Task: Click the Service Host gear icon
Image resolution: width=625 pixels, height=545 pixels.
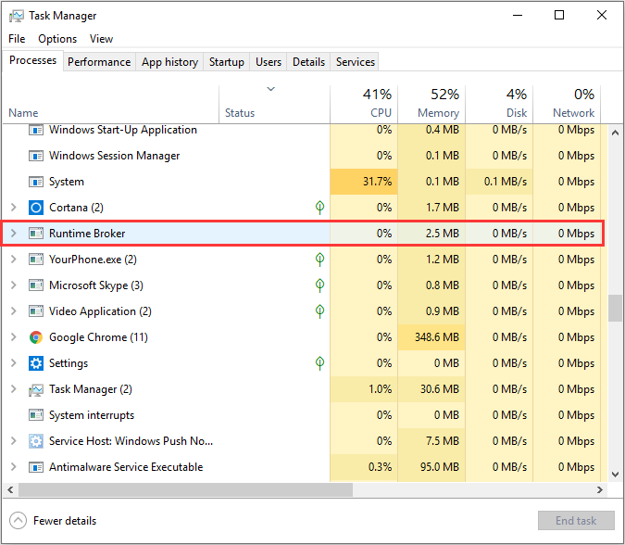Action: coord(36,441)
